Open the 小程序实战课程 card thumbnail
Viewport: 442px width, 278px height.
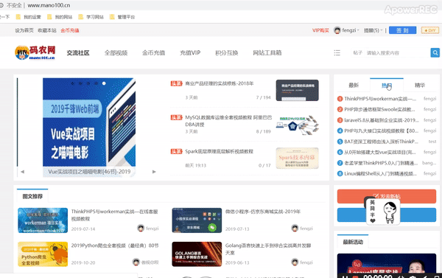[x=197, y=220]
